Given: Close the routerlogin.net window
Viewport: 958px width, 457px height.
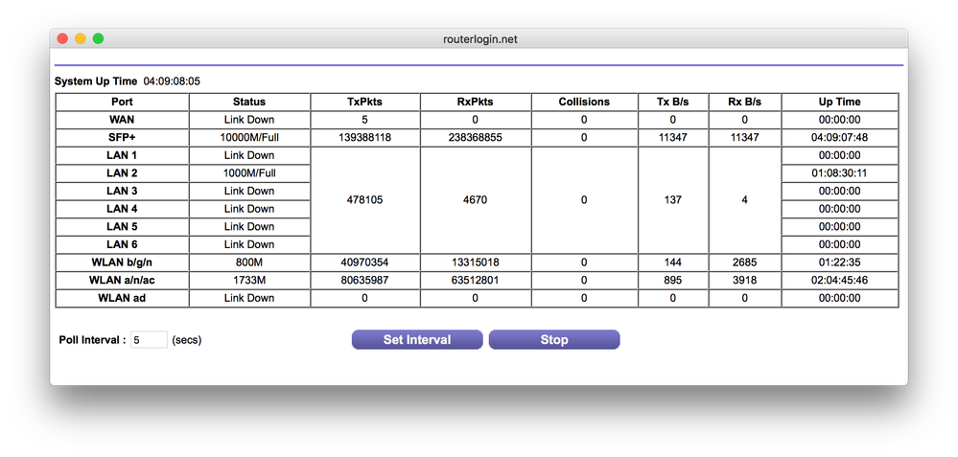Looking at the screenshot, I should [62, 39].
